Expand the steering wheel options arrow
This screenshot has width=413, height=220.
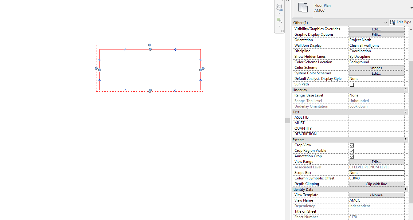(279, 13)
